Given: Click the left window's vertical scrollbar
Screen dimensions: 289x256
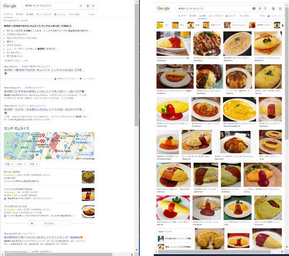Looking at the screenshot, I should (x=136, y=65).
